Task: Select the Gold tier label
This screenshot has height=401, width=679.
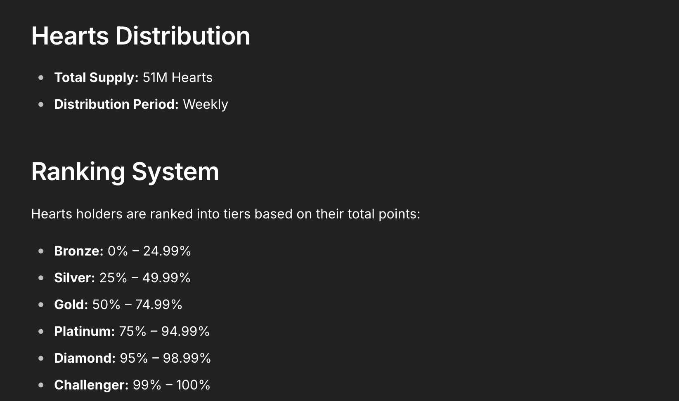Action: click(71, 305)
